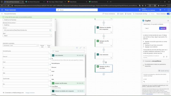Click into the NombreEmpresa input field

26,53
